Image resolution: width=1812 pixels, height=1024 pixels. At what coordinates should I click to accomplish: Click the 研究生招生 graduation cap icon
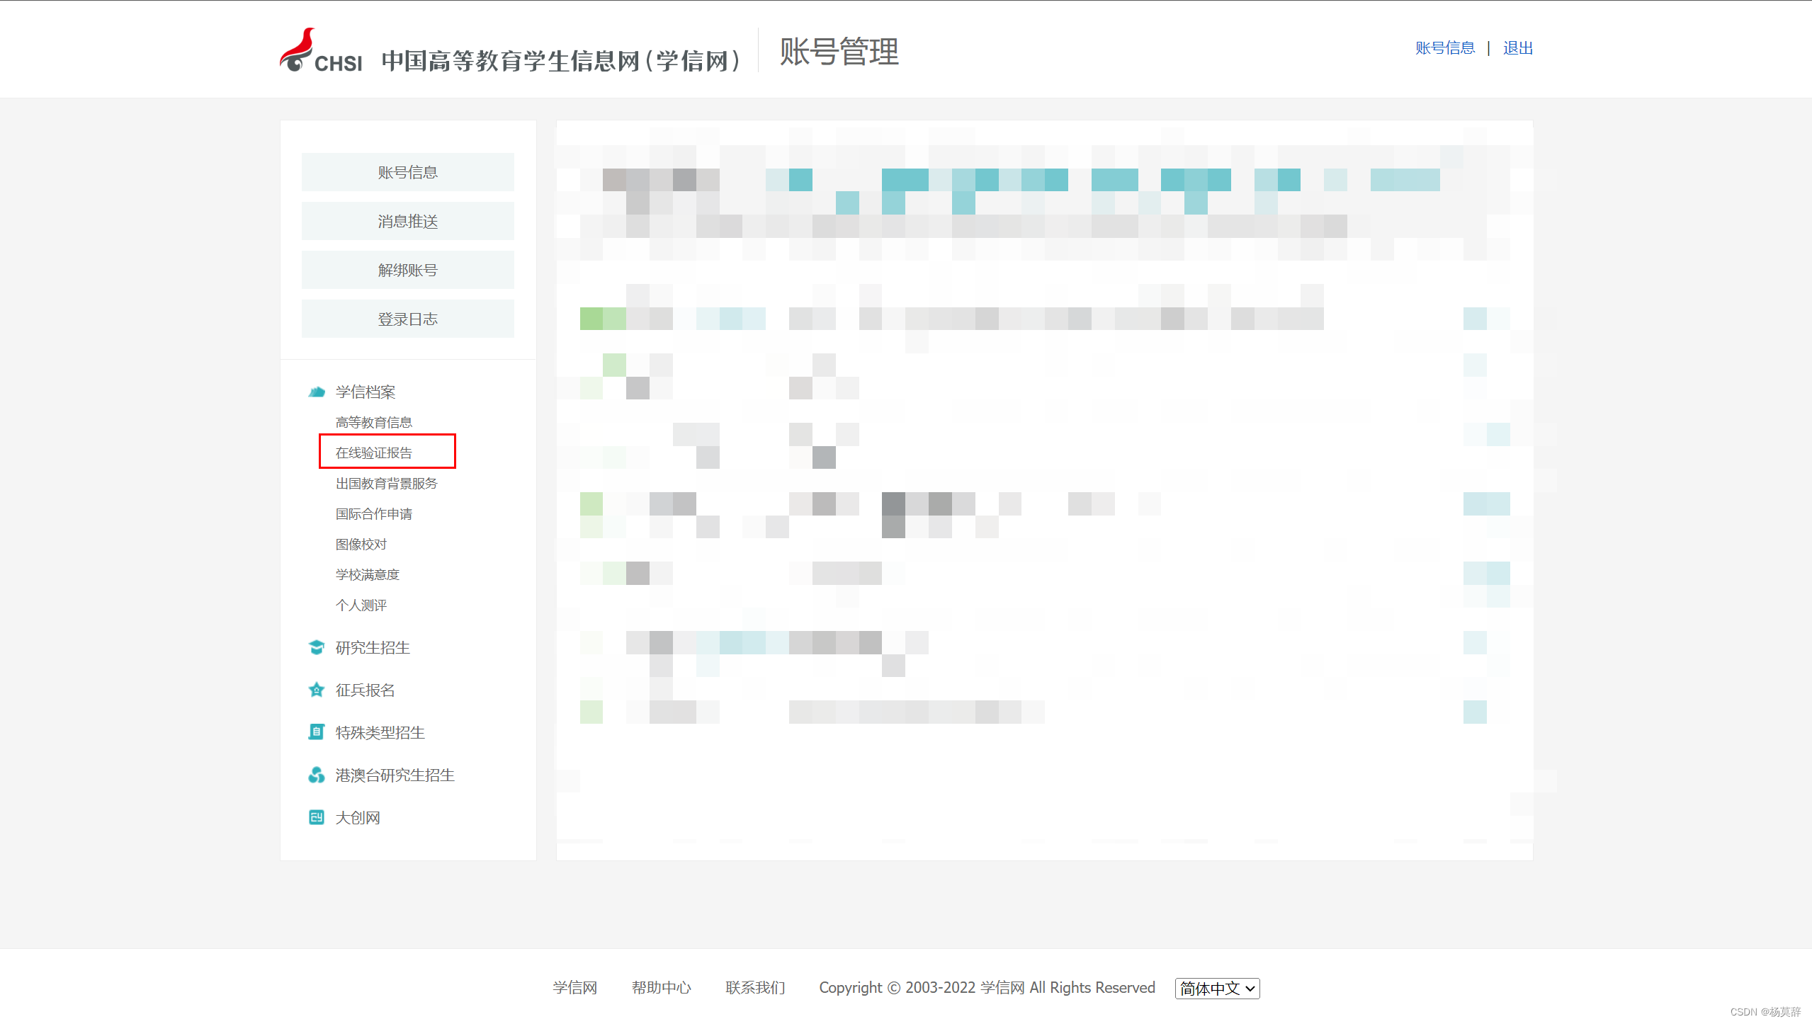click(x=317, y=647)
